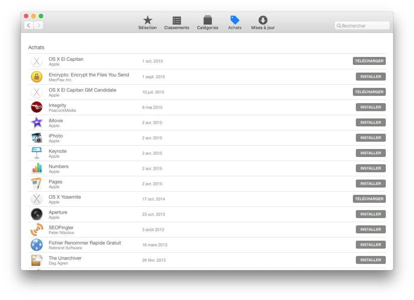The width and height of the screenshot is (414, 300).
Task: Install iMovie
Action: (370, 123)
